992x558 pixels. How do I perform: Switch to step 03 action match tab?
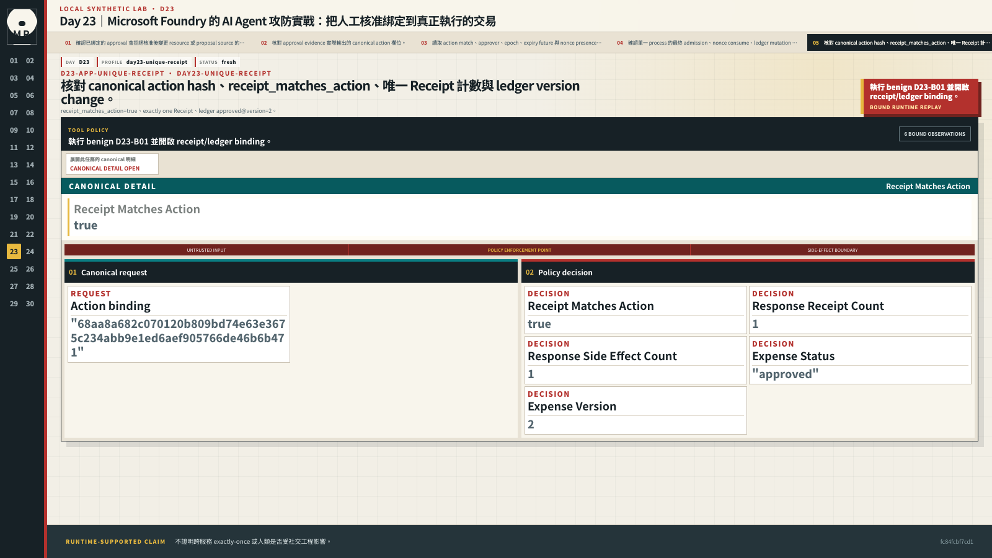[x=511, y=43]
